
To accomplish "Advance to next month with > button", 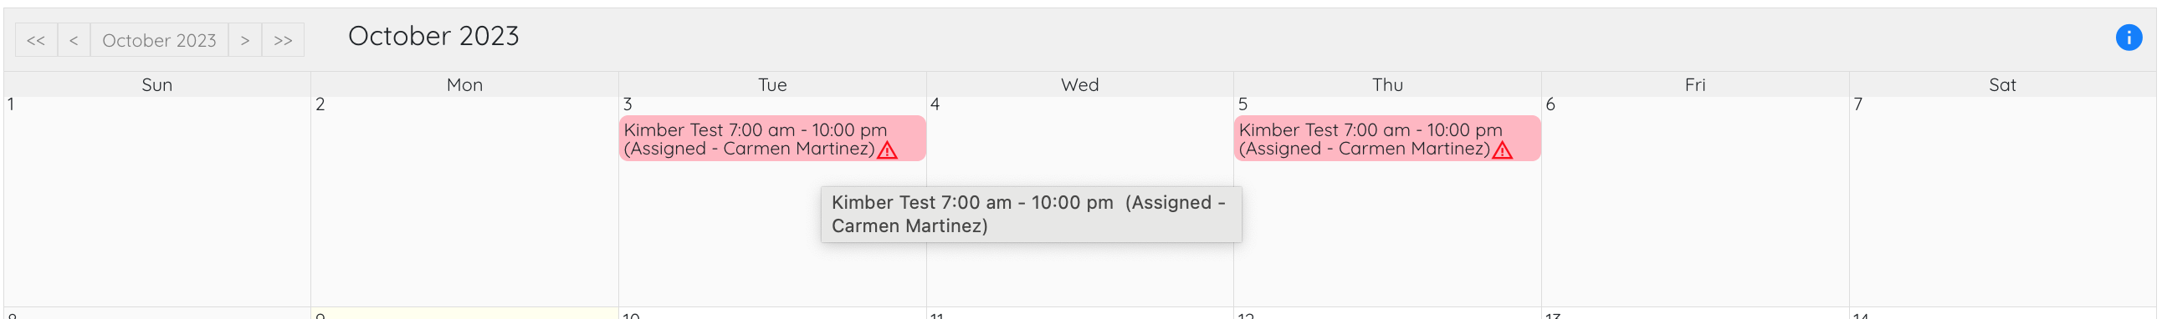I will 245,40.
